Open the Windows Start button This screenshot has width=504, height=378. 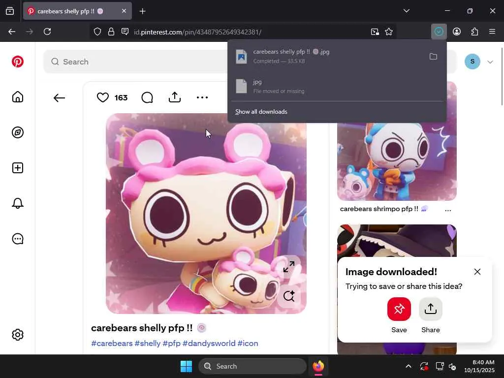tap(187, 366)
